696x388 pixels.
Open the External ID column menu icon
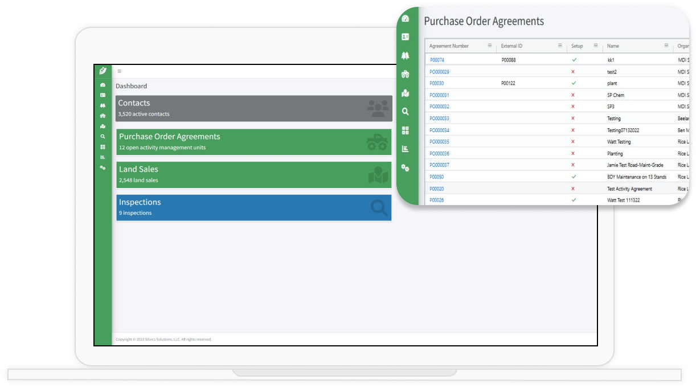[x=560, y=46]
